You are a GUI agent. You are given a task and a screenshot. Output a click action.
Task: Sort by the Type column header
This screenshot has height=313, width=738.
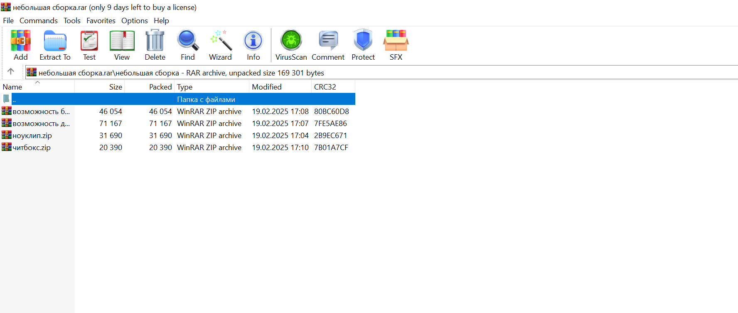(212, 87)
